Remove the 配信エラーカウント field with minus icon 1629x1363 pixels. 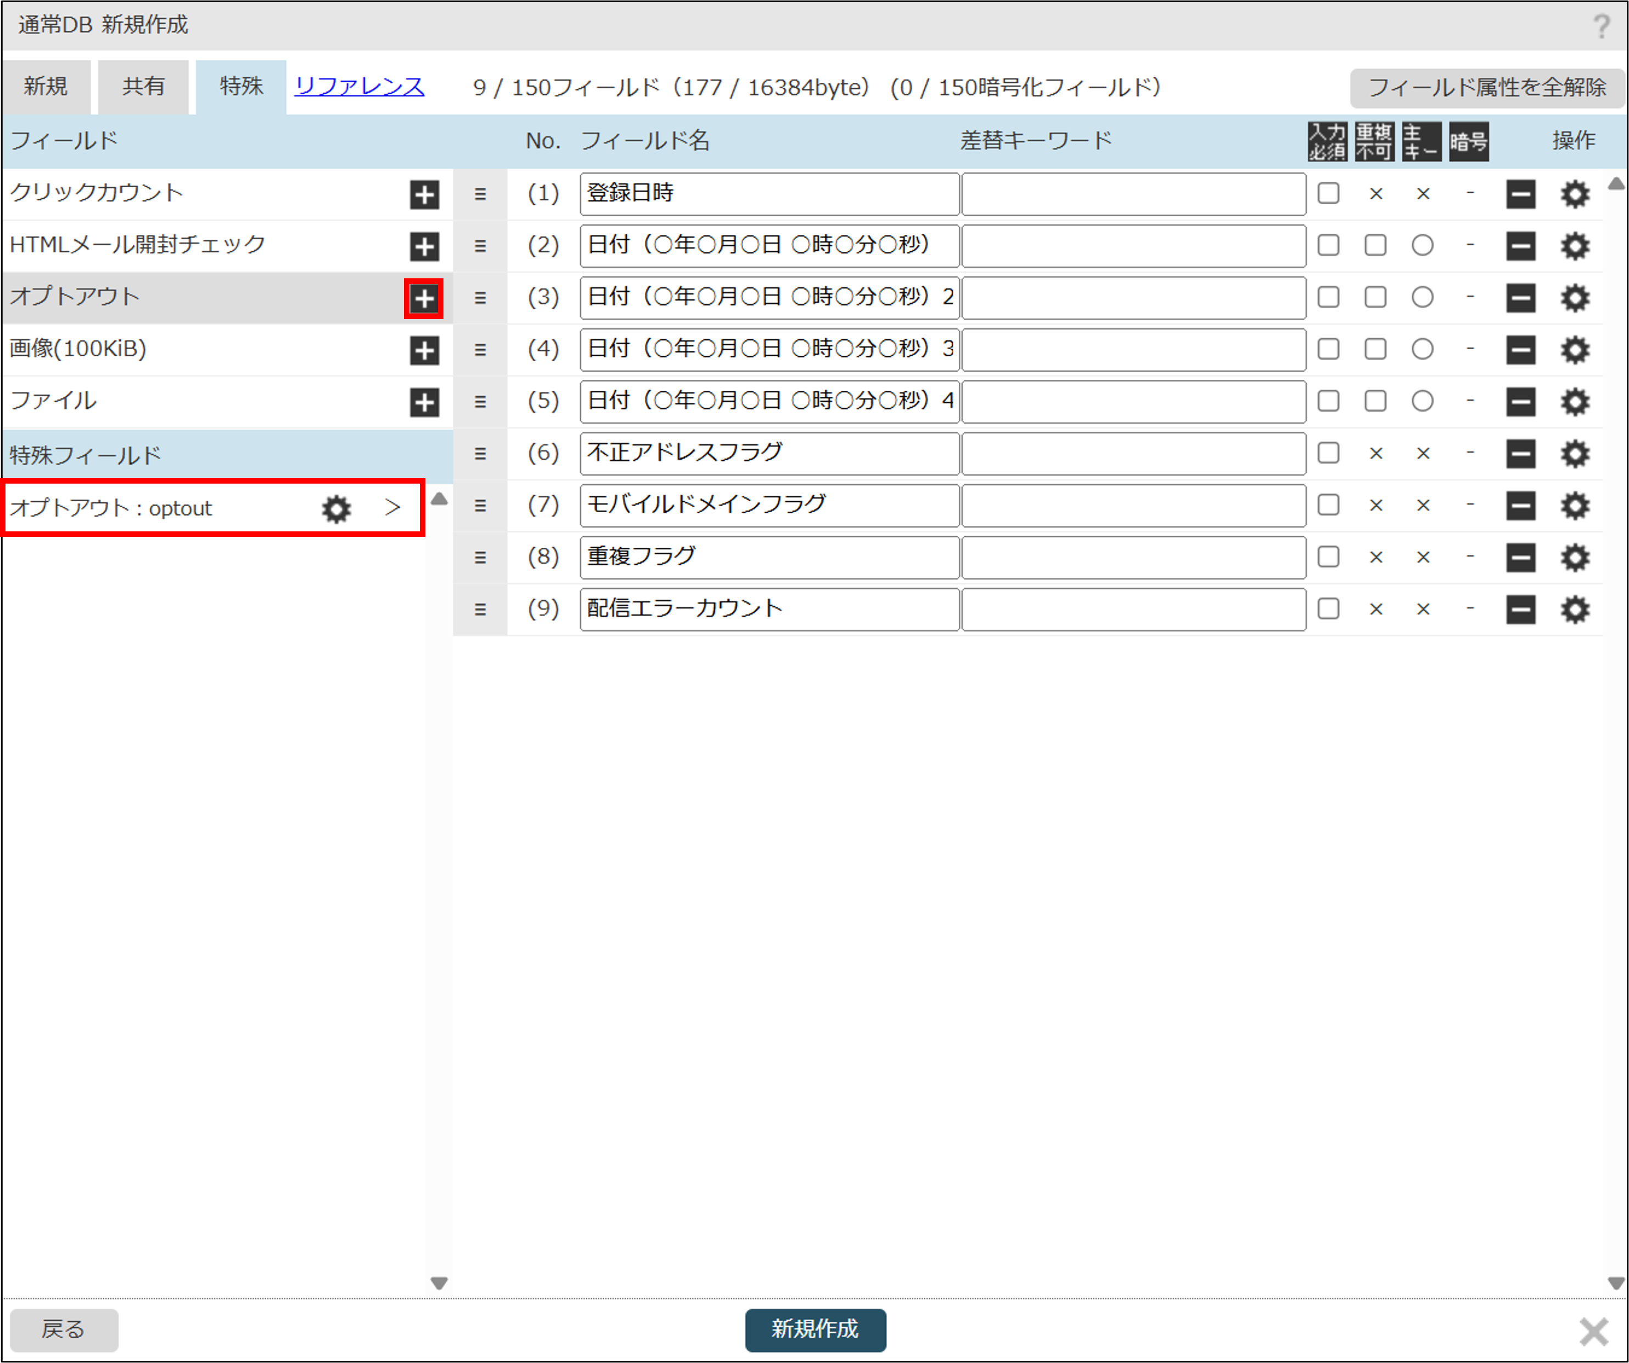1520,609
